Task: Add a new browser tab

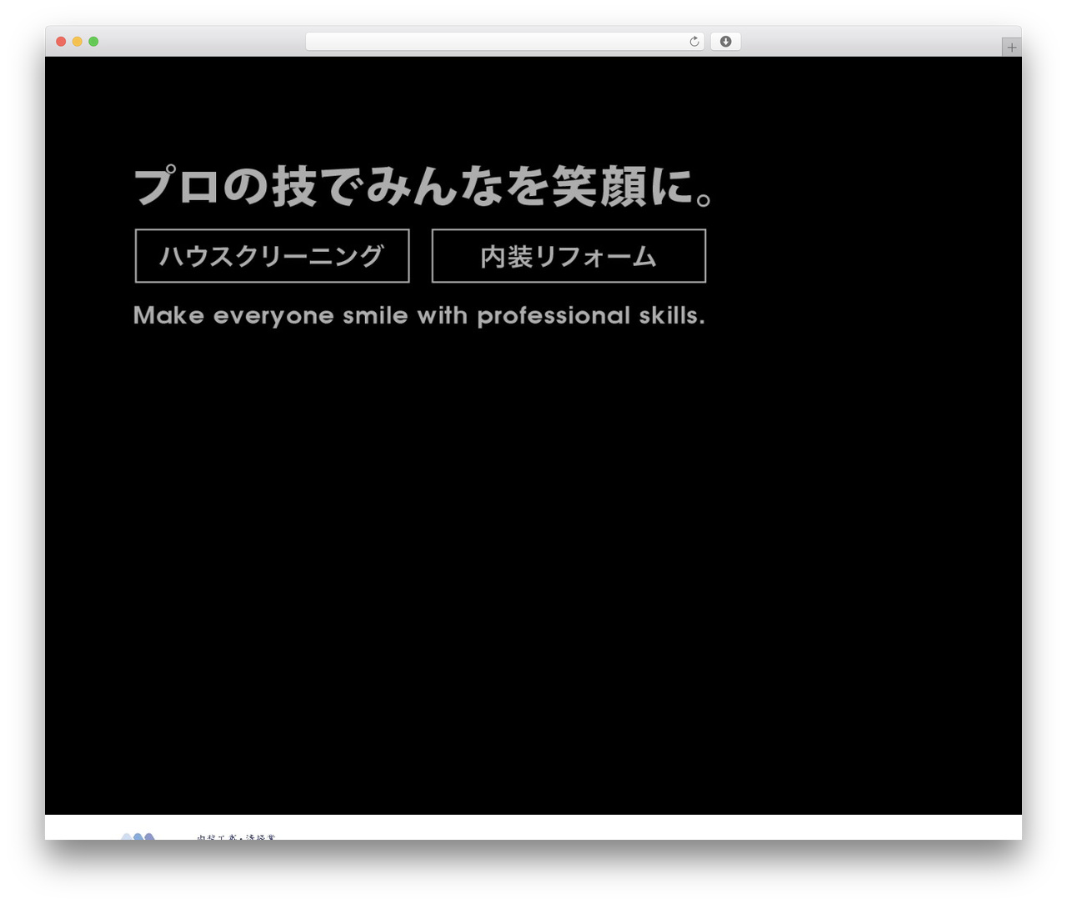Action: point(1011,48)
